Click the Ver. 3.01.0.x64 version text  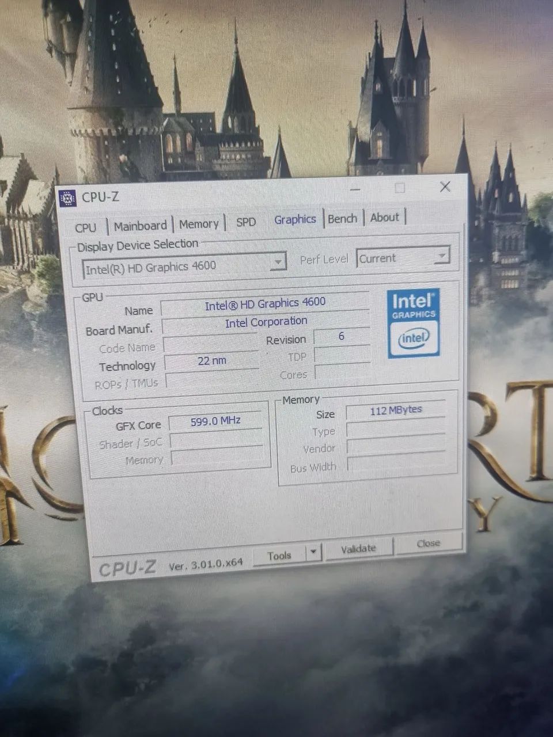pos(206,565)
